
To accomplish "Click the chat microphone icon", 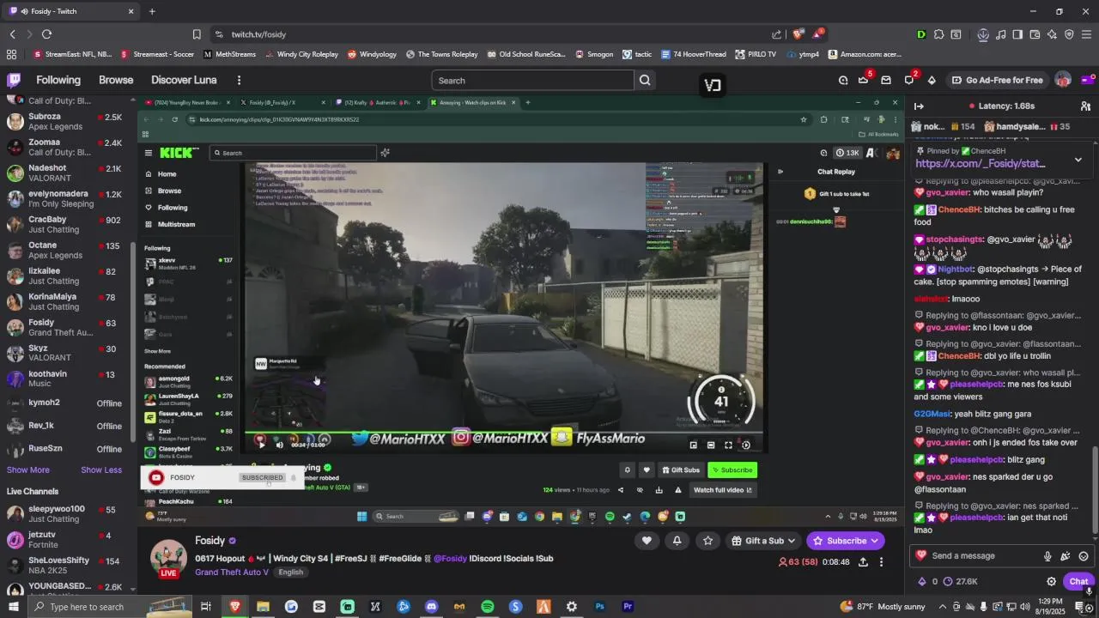I will pos(1047,555).
